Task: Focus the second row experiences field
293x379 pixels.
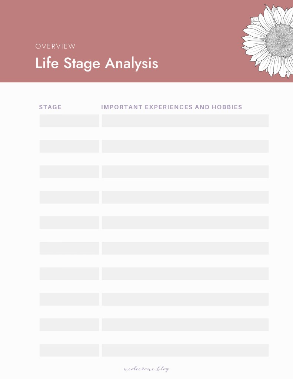Action: click(185, 146)
